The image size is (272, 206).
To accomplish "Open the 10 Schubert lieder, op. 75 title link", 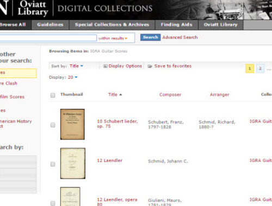I will (x=118, y=124).
